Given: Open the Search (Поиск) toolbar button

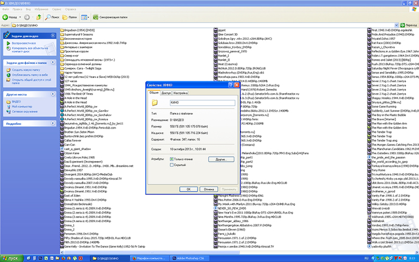Looking at the screenshot, I should tap(53, 17).
